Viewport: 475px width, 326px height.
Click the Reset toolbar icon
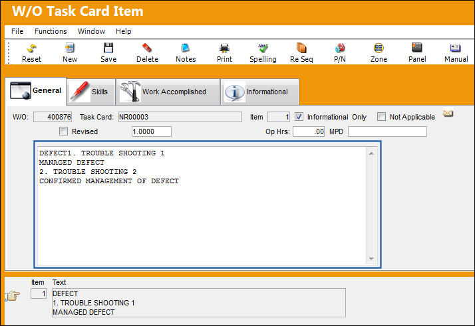click(31, 52)
